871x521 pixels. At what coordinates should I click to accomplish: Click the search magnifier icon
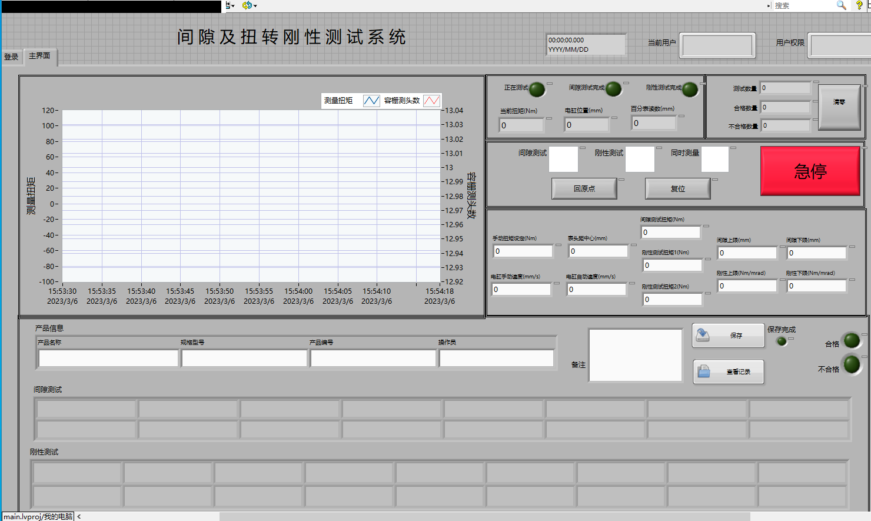(841, 5)
